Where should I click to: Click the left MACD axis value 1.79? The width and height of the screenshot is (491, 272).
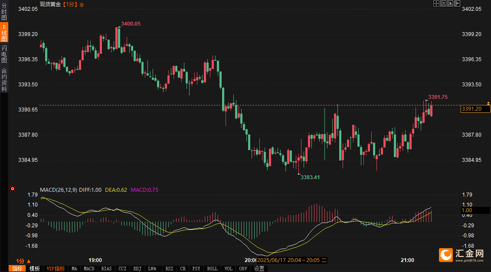(33, 195)
